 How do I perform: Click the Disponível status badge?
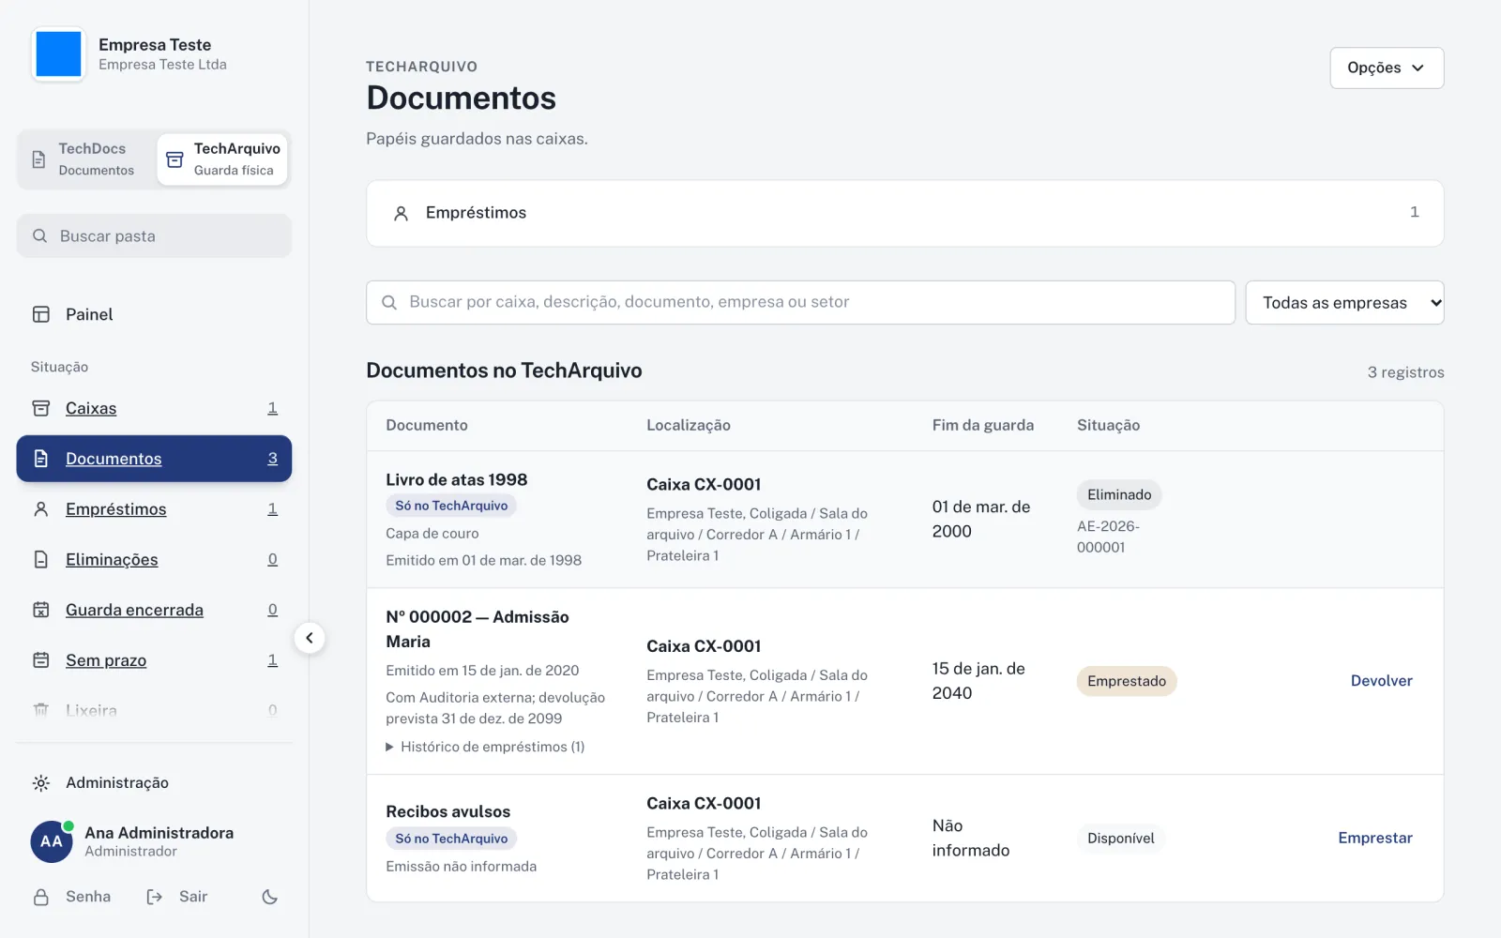(1121, 838)
